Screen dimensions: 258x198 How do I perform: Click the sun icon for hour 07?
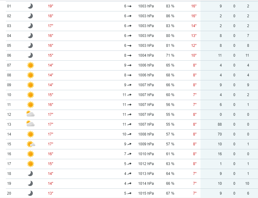[x=30, y=65]
